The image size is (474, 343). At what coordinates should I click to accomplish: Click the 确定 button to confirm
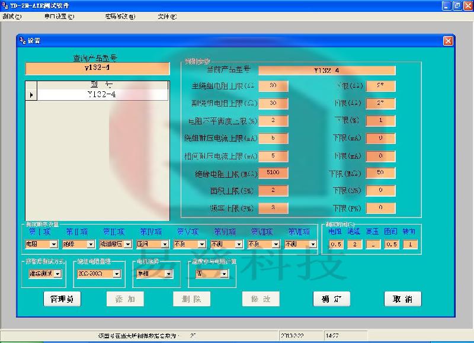coord(331,299)
